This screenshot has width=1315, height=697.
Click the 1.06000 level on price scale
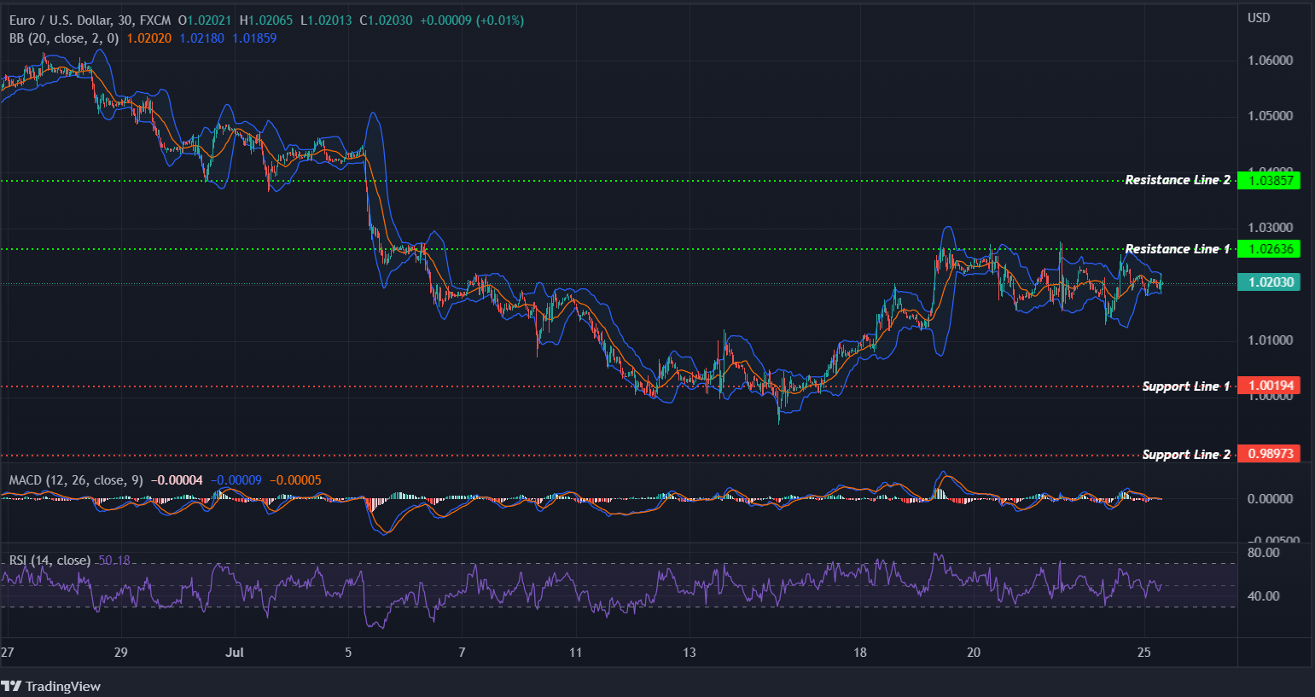(x=1270, y=61)
